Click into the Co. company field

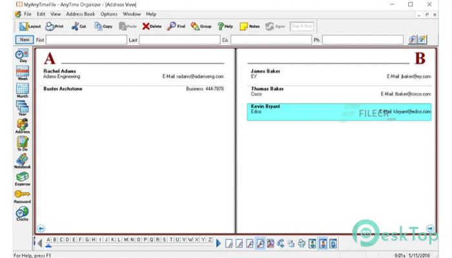click(271, 40)
